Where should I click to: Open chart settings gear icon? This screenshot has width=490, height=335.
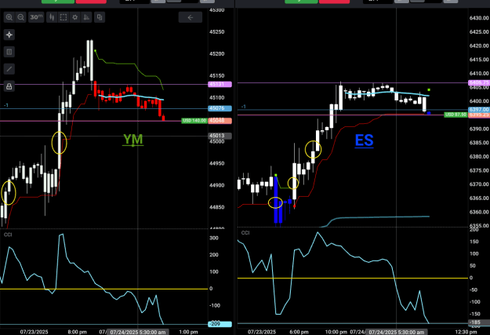75,17
